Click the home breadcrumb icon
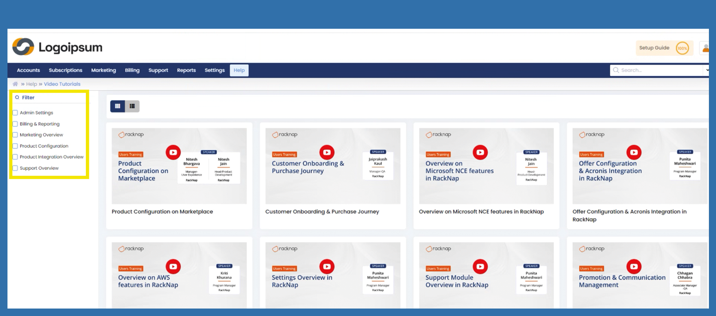 pyautogui.click(x=15, y=84)
